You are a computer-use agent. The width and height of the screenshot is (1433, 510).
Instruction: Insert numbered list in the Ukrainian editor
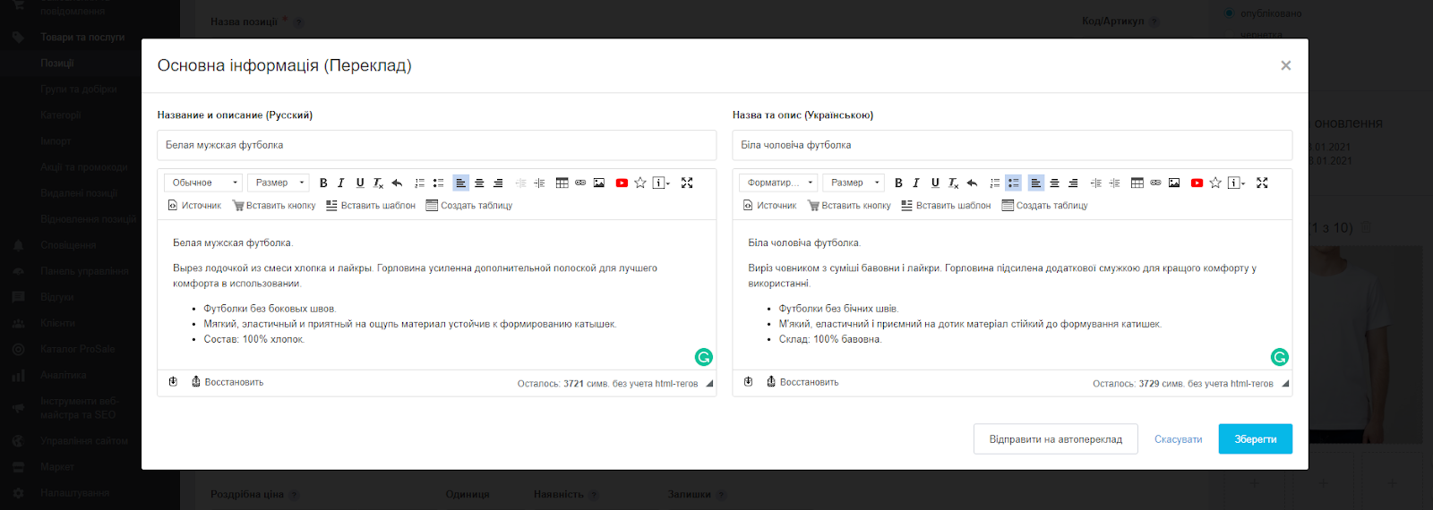point(994,183)
